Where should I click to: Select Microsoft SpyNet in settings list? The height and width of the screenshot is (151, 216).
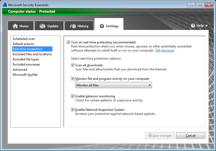click(25, 75)
